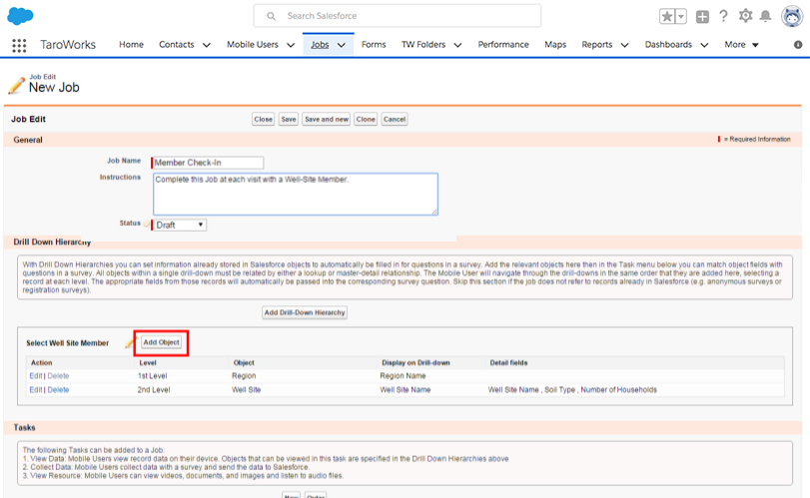Open the favorites list dropdown arrow

coord(681,17)
